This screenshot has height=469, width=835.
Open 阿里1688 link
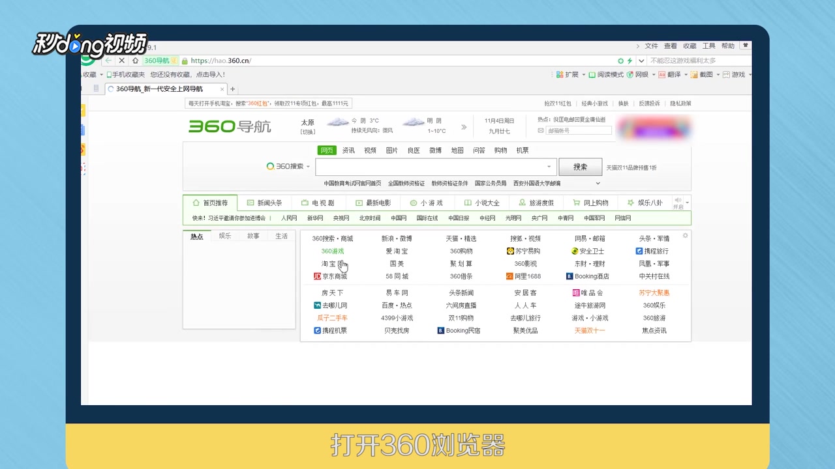523,276
